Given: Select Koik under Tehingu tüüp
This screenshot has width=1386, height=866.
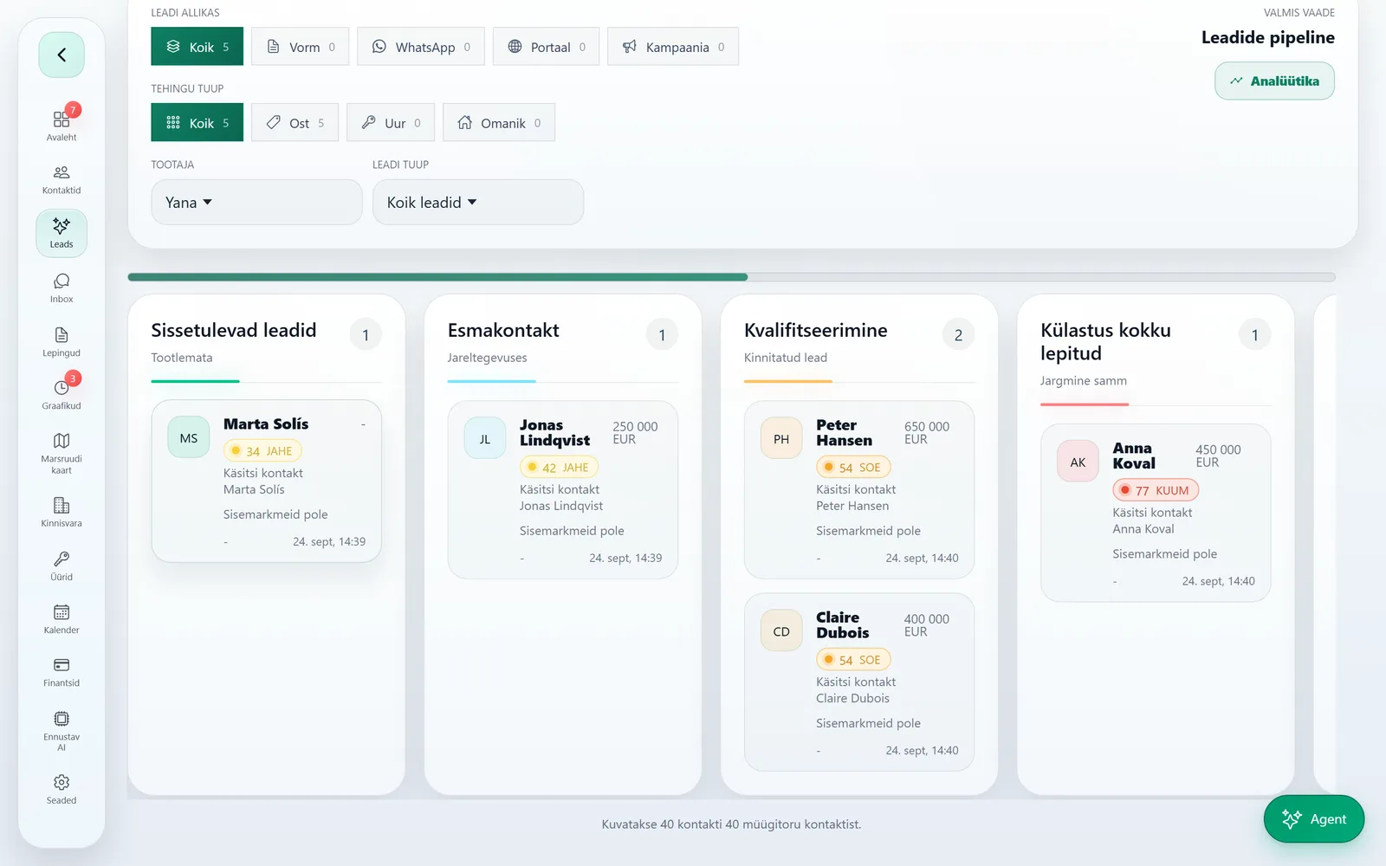Looking at the screenshot, I should 197,123.
